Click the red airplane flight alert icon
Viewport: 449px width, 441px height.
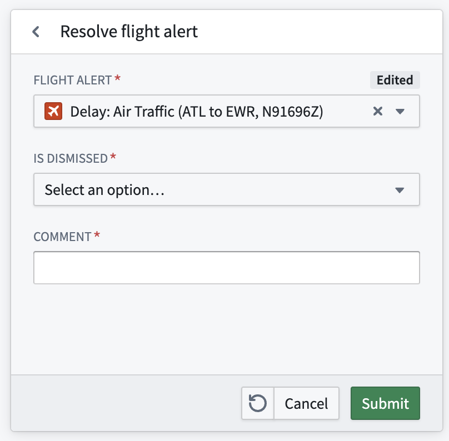coord(53,111)
